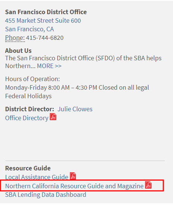Open the PDF icon after Northern California Resource Guide
Viewport: 173px width, 205px height.
pyautogui.click(x=148, y=185)
